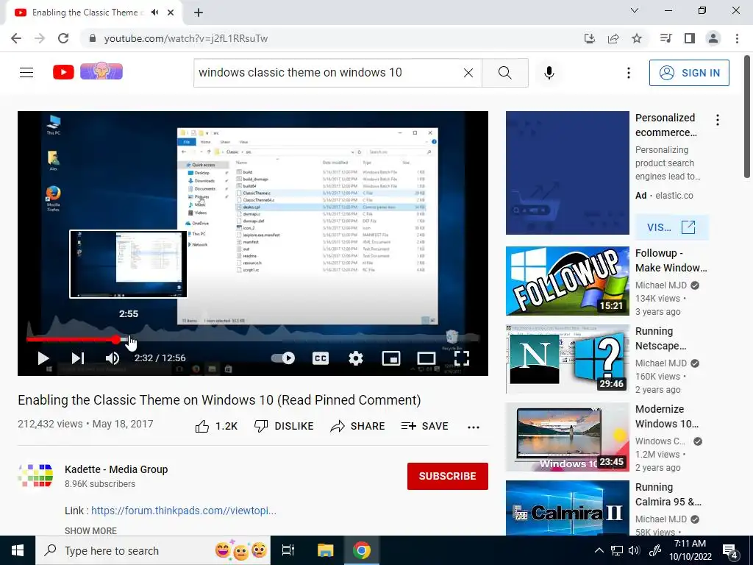
Task: Reload the current page
Action: point(63,38)
